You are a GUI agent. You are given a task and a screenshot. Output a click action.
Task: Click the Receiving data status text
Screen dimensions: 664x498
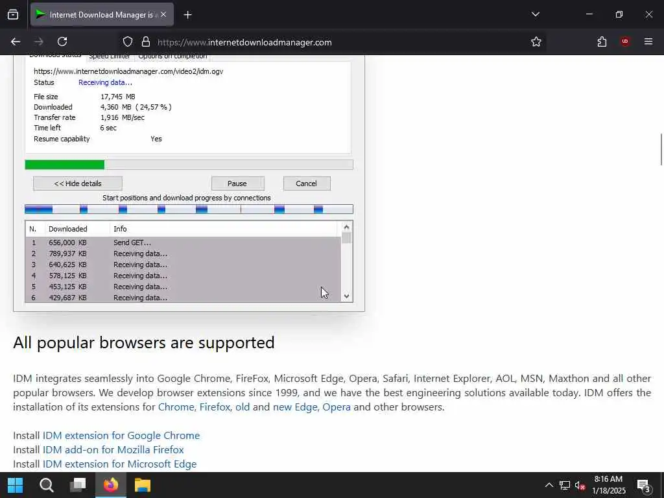click(x=105, y=82)
